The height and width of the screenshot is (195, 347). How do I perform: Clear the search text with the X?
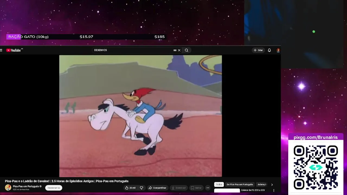point(179,50)
